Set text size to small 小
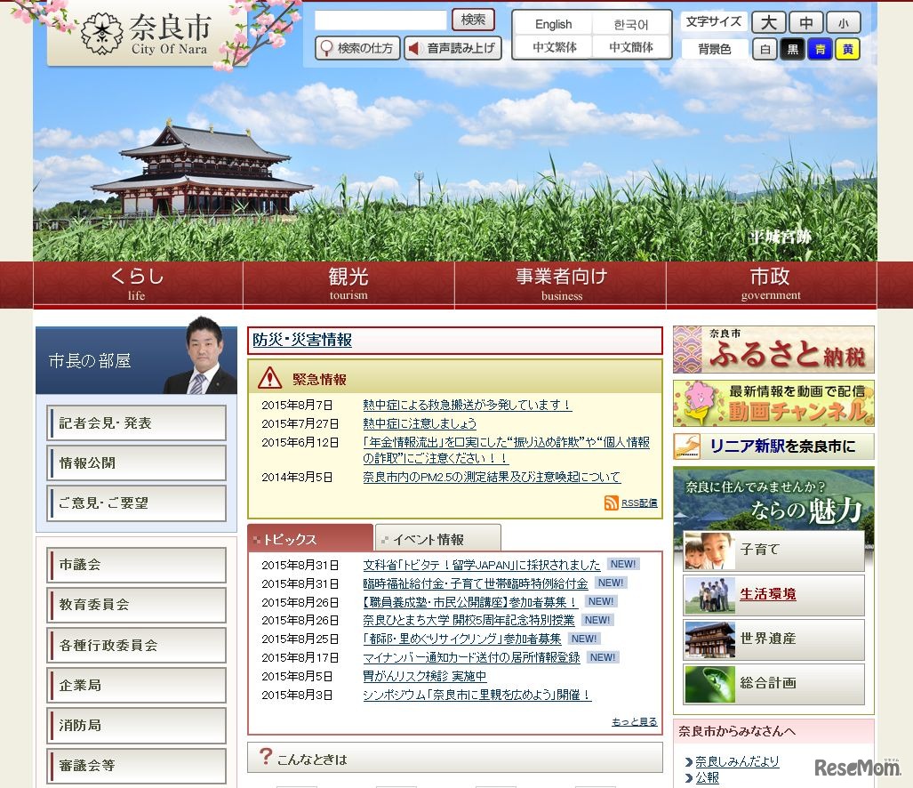Screen dimensions: 913x788 point(843,23)
